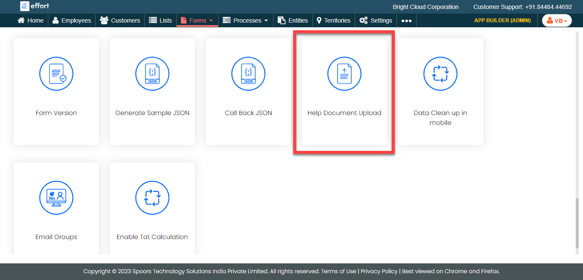Navigate to the Home menu
This screenshot has width=583, height=280.
(x=31, y=20)
